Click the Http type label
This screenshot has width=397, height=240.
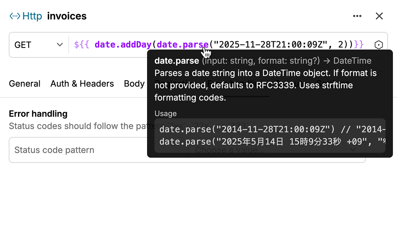pos(32,16)
